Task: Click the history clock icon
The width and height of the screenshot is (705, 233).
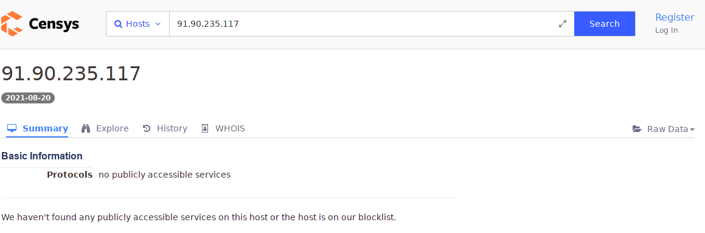Action: (147, 128)
